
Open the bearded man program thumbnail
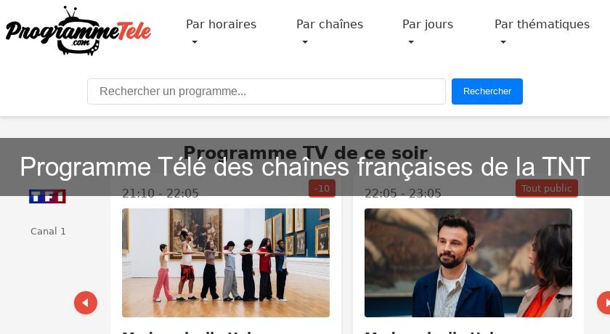pos(468,263)
